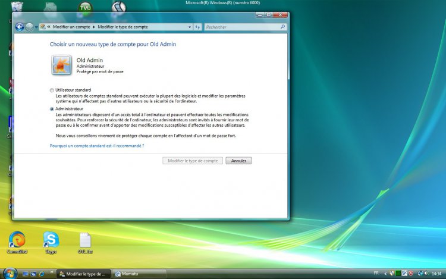446x279 pixels.
Task: Select the Utilisateur standard radio option
Action: (52, 90)
